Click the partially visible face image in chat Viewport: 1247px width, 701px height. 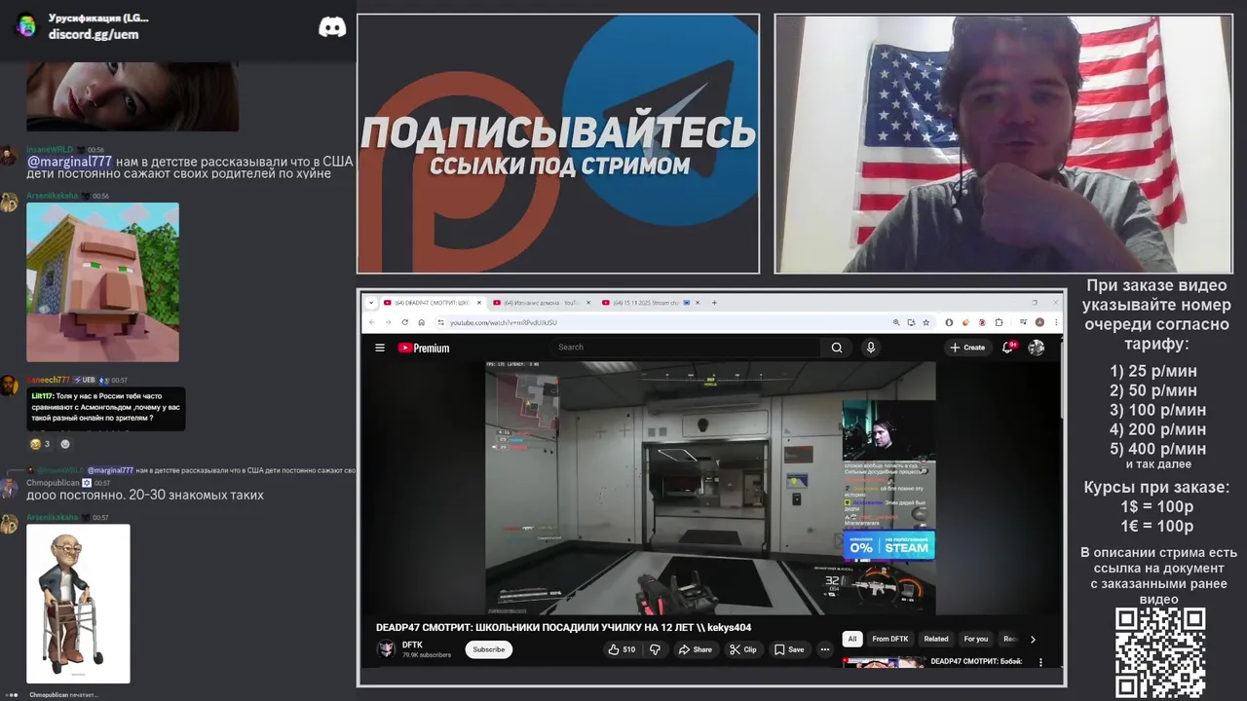(x=132, y=96)
